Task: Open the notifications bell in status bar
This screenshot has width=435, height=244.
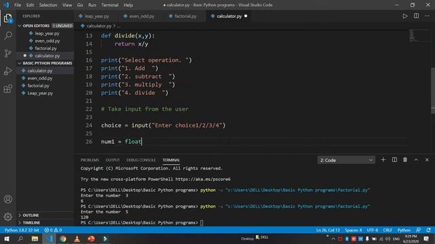Action: tap(429, 230)
